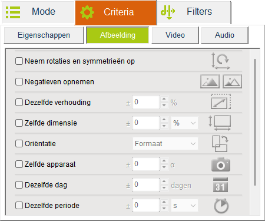265x221 pixels.
Task: Click the first negative image icon
Action: pos(210,81)
